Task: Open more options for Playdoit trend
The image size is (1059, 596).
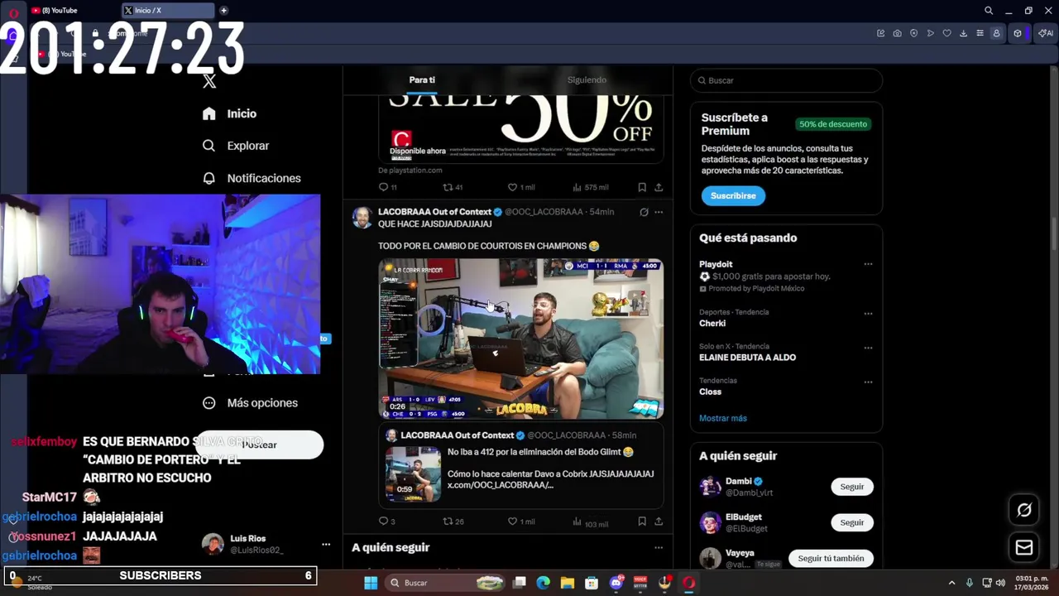Action: click(x=868, y=264)
